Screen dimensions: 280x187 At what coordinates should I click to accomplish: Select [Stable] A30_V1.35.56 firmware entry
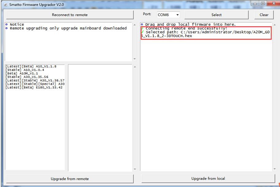pos(26,77)
